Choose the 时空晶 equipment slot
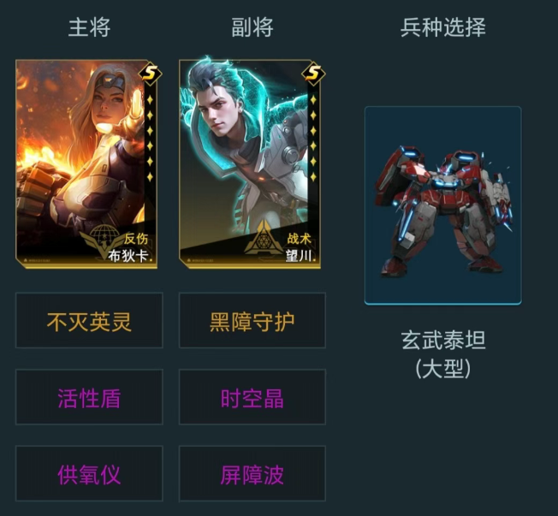 point(252,397)
